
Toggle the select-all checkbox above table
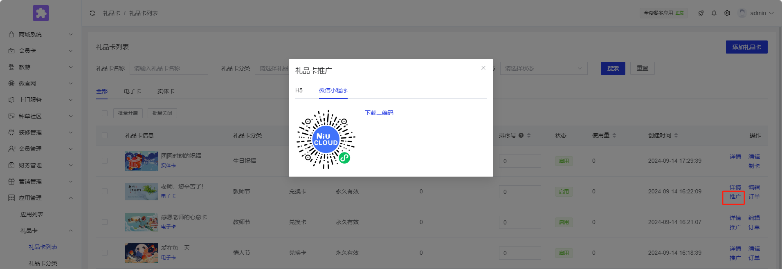(x=105, y=113)
